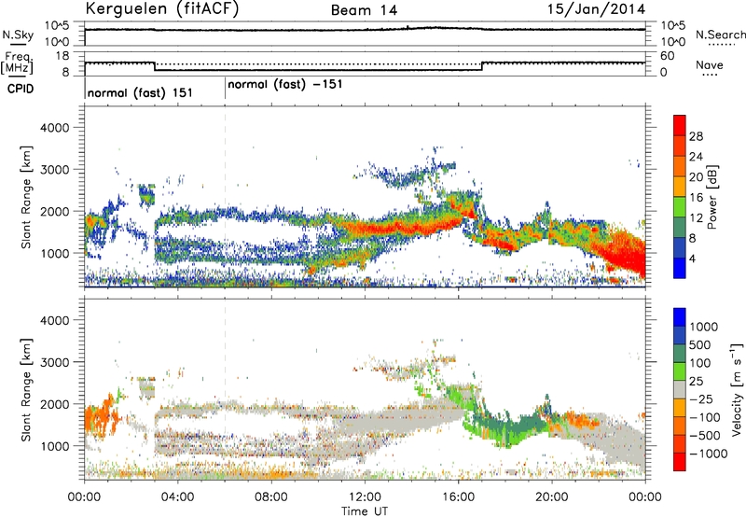Select the "Beam 14" heading

364,10
